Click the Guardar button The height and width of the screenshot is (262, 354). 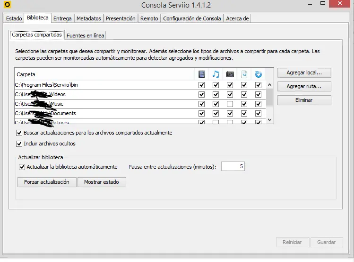point(327,242)
